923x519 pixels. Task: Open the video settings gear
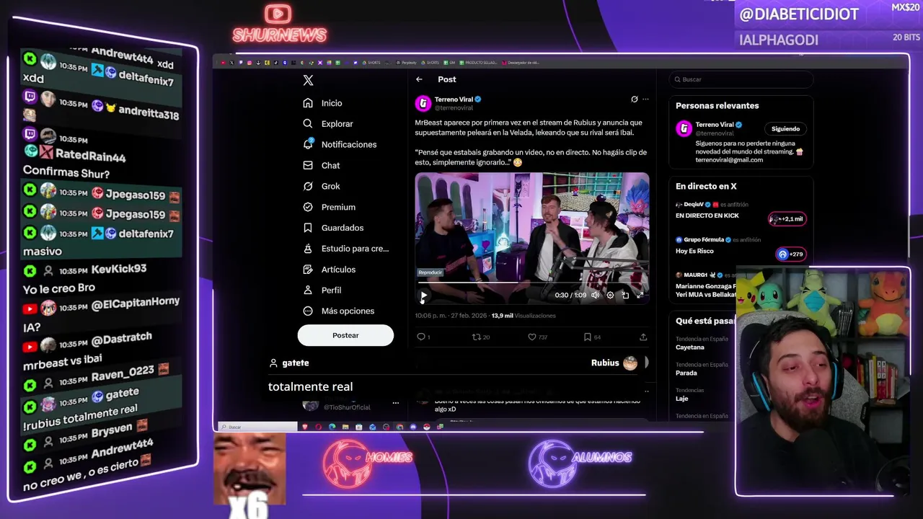[610, 295]
